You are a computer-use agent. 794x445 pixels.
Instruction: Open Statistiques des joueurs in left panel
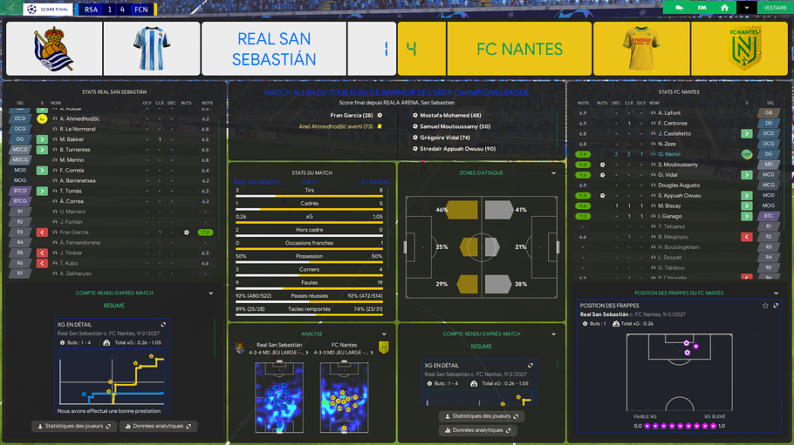coord(74,427)
